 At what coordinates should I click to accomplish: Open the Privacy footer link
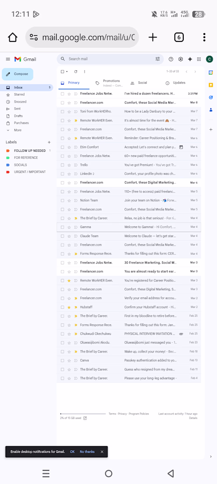(122, 414)
